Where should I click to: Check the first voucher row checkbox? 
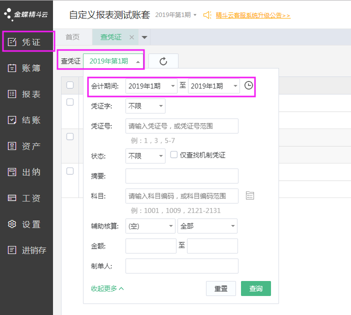(x=70, y=102)
